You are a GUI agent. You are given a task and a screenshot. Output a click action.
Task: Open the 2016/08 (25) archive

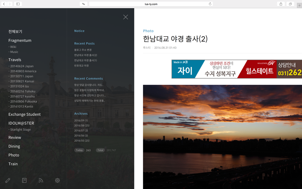coord(82,125)
